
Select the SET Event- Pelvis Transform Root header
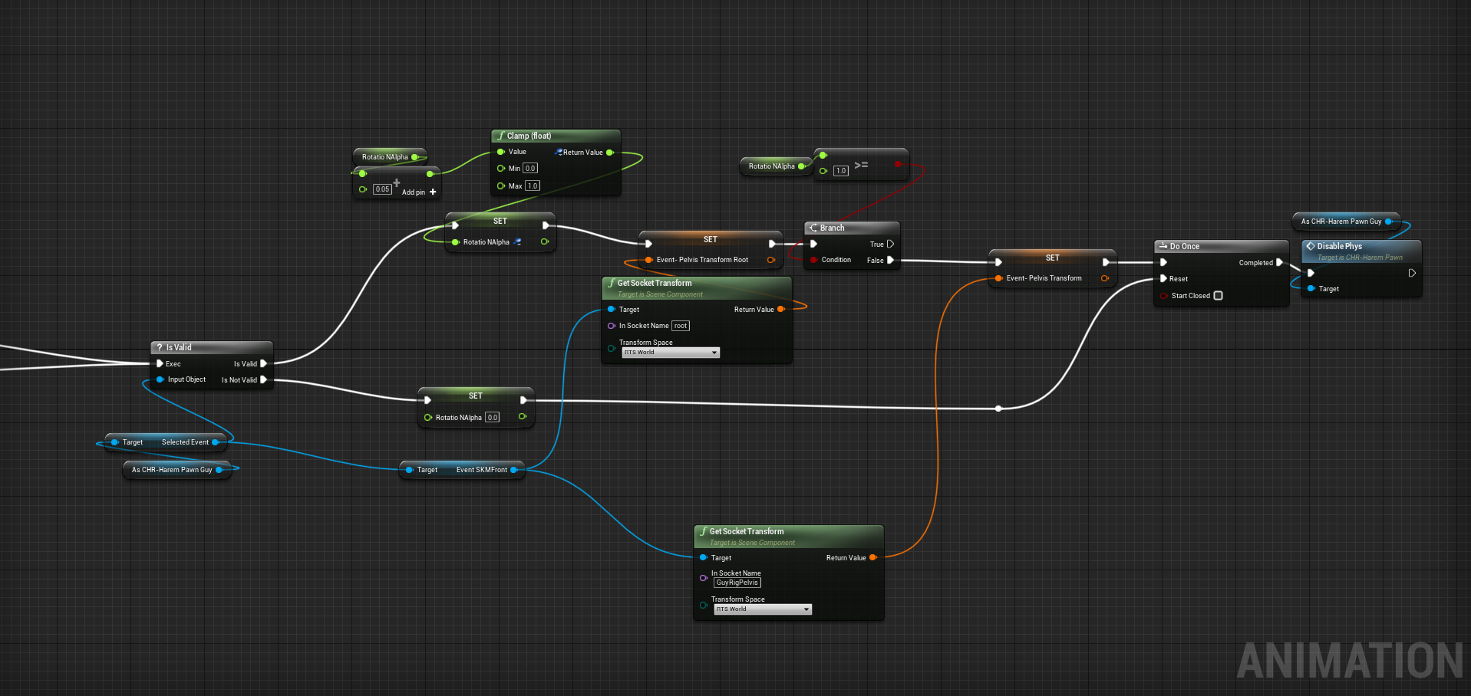click(x=711, y=239)
